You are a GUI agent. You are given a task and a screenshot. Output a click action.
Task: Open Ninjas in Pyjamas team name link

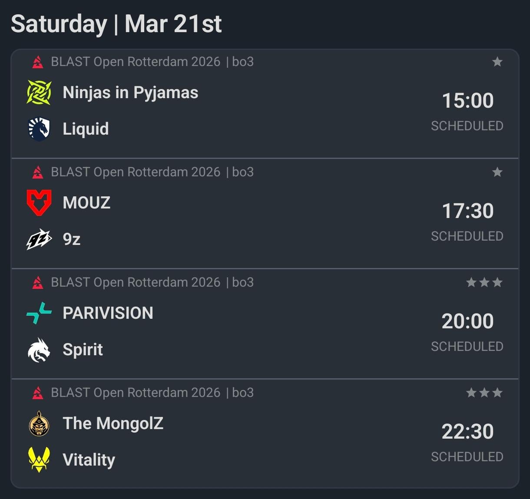(130, 93)
